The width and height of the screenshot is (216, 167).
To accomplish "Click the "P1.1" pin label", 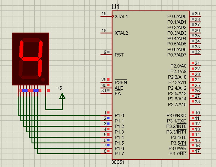I will coord(119,121).
